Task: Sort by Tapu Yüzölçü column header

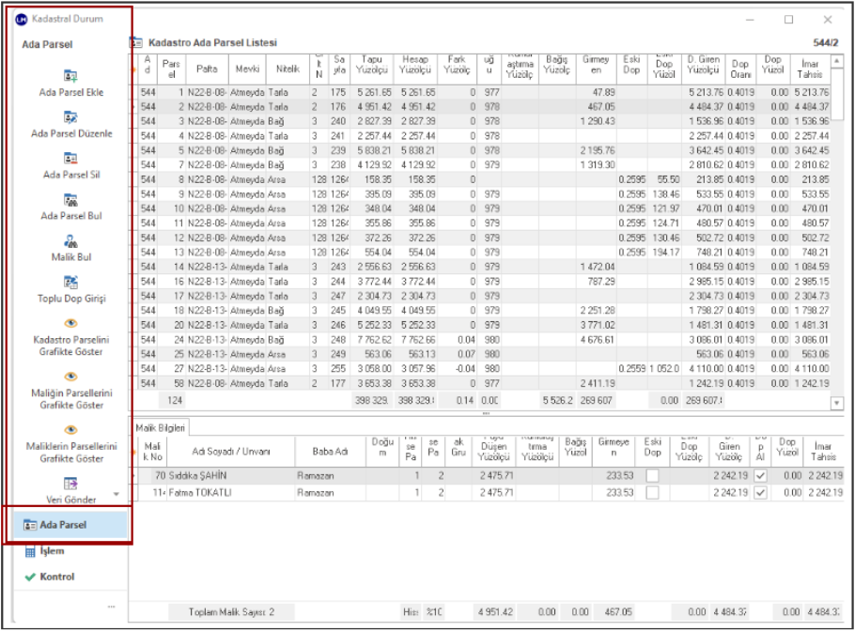Action: pos(371,64)
